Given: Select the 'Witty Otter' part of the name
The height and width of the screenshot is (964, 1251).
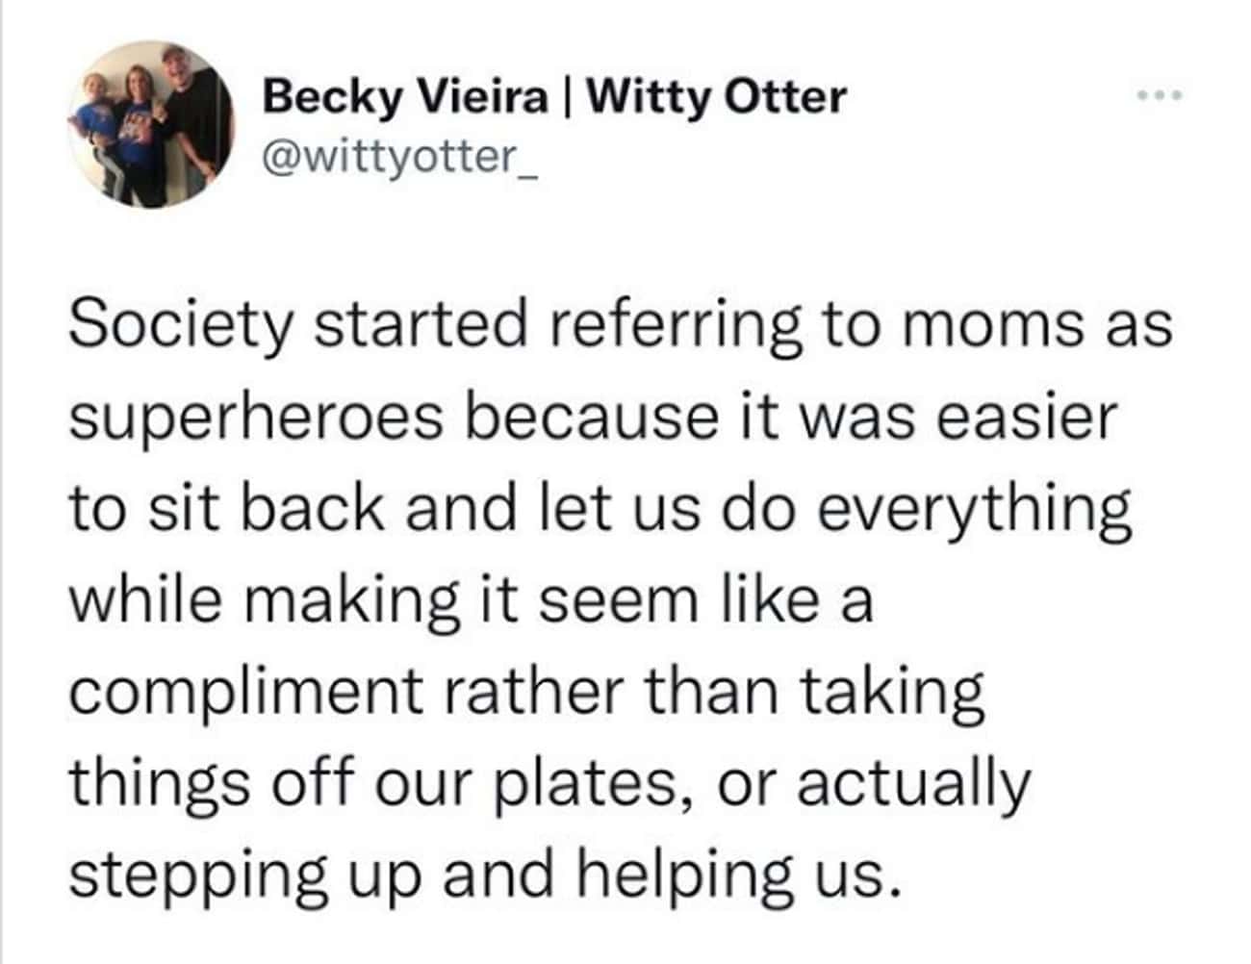Looking at the screenshot, I should tap(717, 96).
